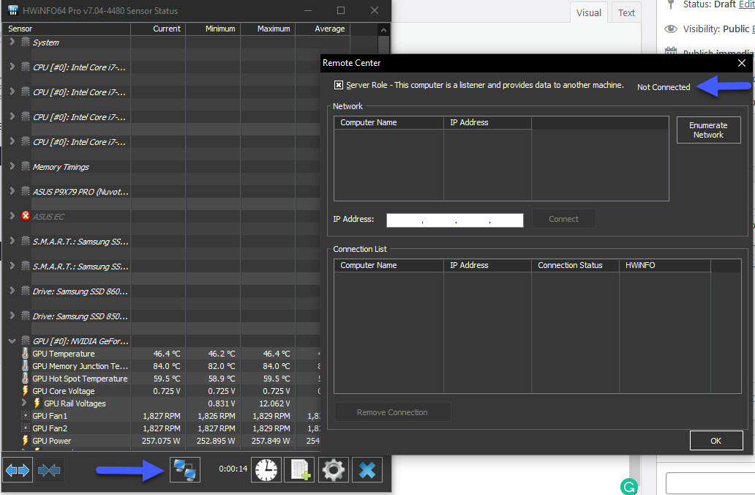Expand the GPU Rail Voltages entry
Image resolution: width=755 pixels, height=495 pixels.
click(23, 403)
